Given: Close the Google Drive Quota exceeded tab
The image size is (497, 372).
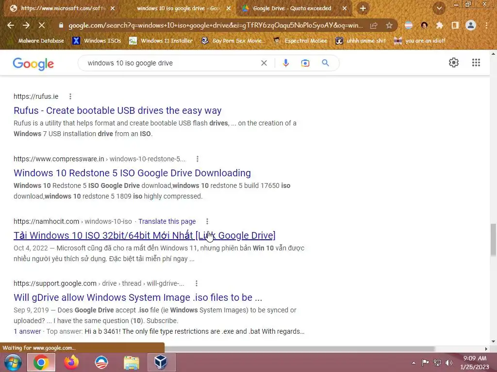Looking at the screenshot, I should pos(345,8).
